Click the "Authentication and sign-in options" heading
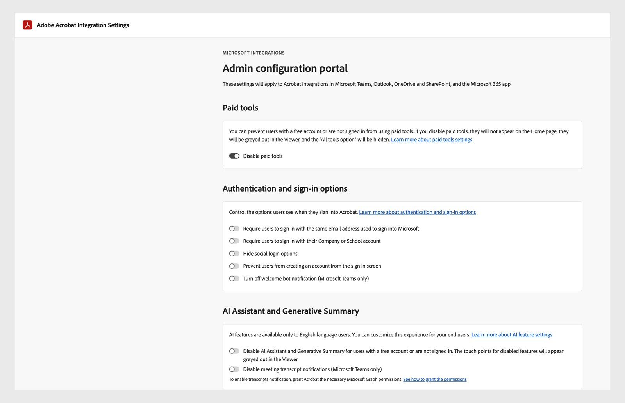 click(x=285, y=188)
